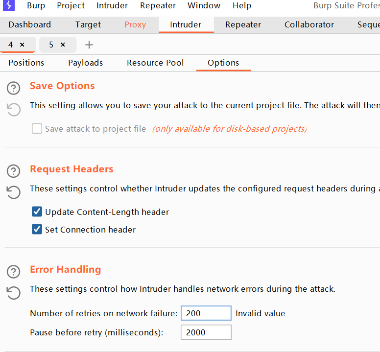380x352 pixels.
Task: Open the Resource Pool sub-tab
Action: [x=155, y=63]
